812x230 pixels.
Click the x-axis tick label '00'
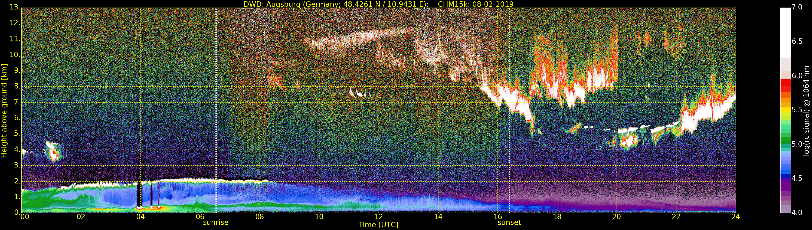pos(25,216)
